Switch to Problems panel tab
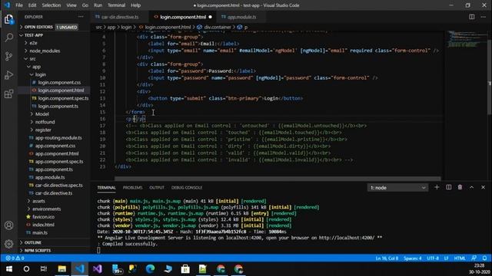The image size is (492, 276). (132, 188)
